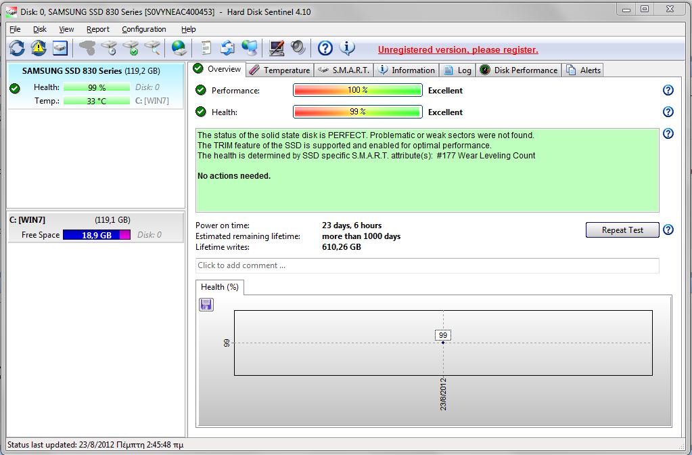Open the Report menu
Screen dimensions: 692x455
pos(98,29)
